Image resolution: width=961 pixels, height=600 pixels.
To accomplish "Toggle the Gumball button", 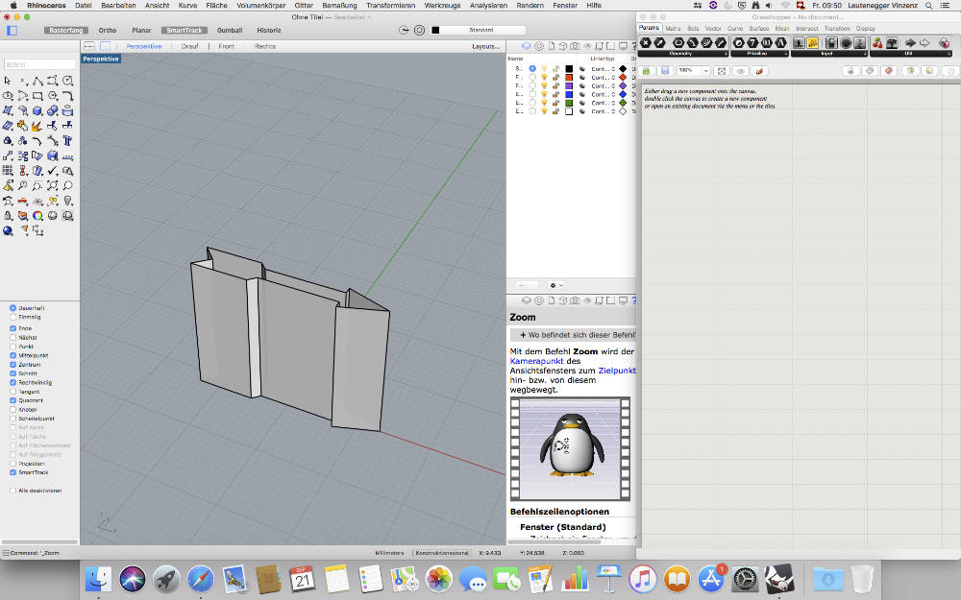I will (x=230, y=30).
